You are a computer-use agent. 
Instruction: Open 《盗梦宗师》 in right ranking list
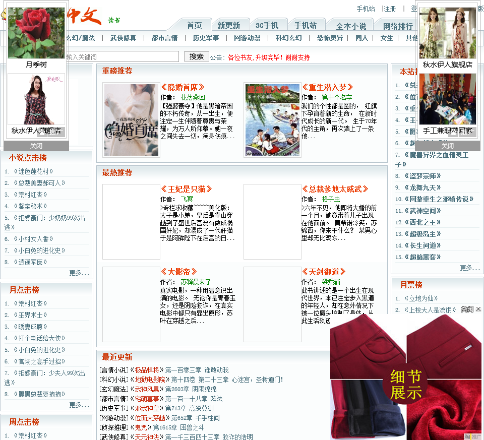[x=422, y=176]
